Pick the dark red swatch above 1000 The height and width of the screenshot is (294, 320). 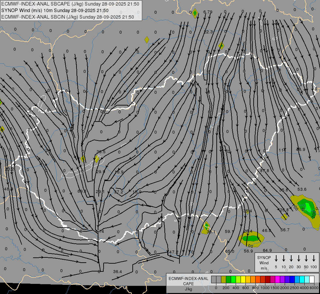(268, 280)
